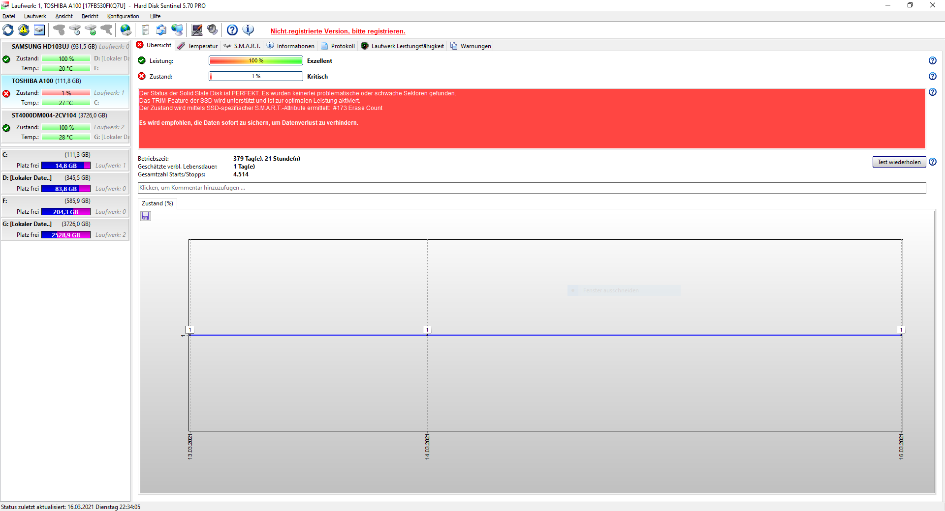This screenshot has height=511, width=945.
Task: Click the notepad report toolbar icon
Action: (x=145, y=30)
